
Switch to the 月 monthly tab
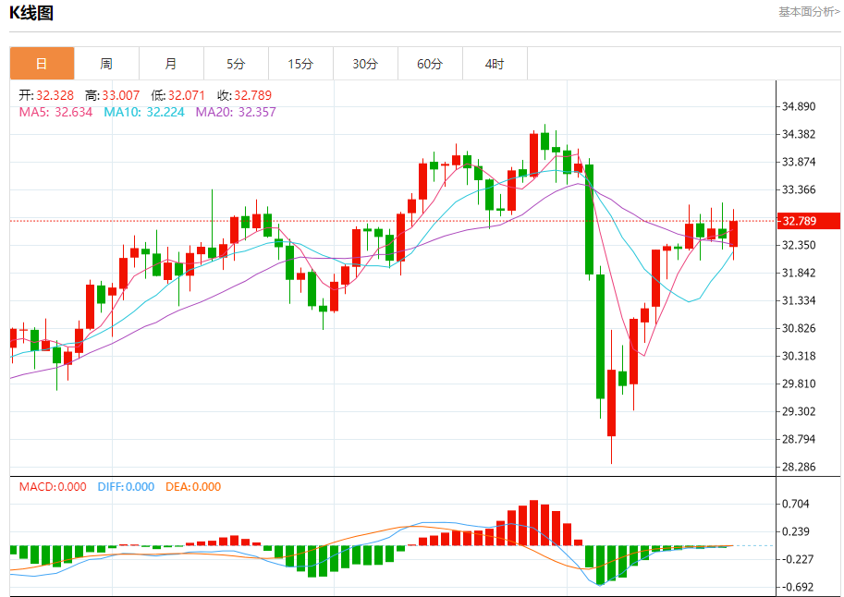tap(171, 64)
